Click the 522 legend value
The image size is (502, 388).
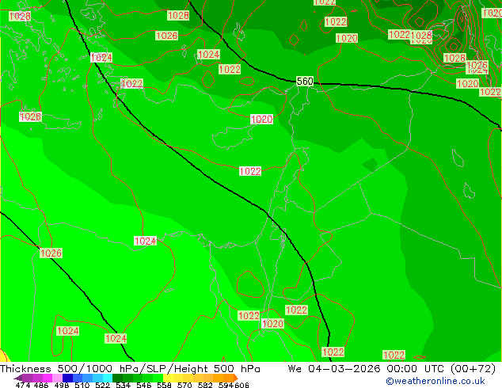102,385
